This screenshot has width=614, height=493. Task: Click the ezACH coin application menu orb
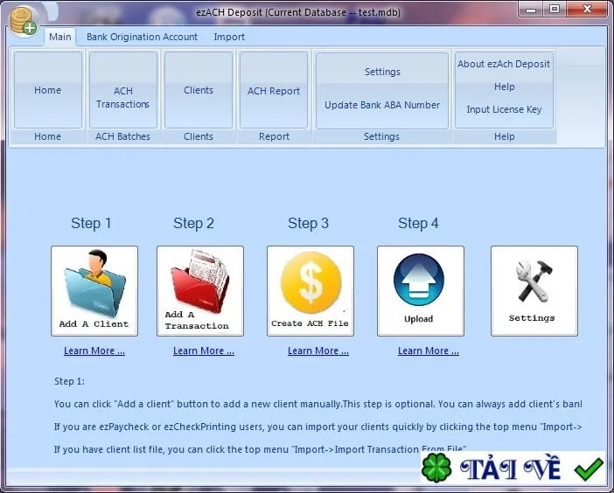coord(23,21)
